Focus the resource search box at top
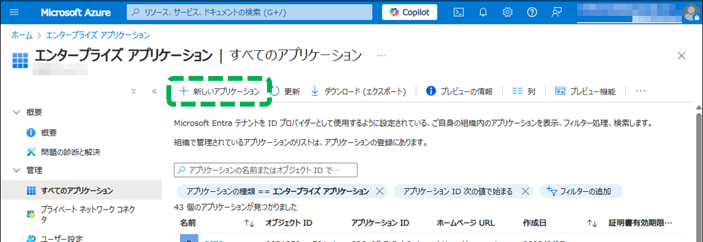 [249, 12]
